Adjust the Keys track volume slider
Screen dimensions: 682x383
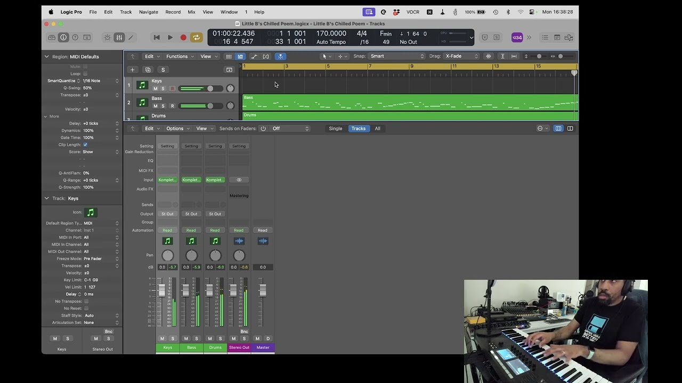point(200,89)
